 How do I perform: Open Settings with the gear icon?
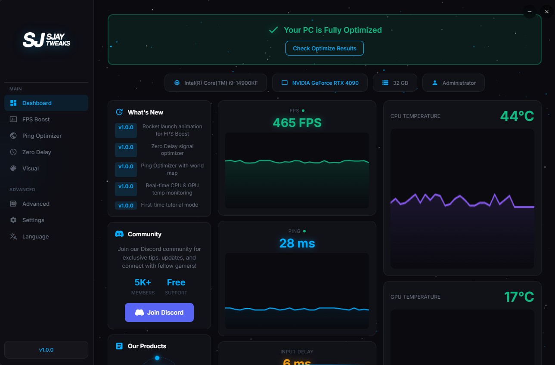13,220
